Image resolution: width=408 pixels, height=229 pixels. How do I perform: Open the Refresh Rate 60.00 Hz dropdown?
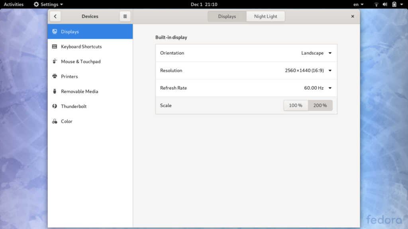(x=318, y=88)
